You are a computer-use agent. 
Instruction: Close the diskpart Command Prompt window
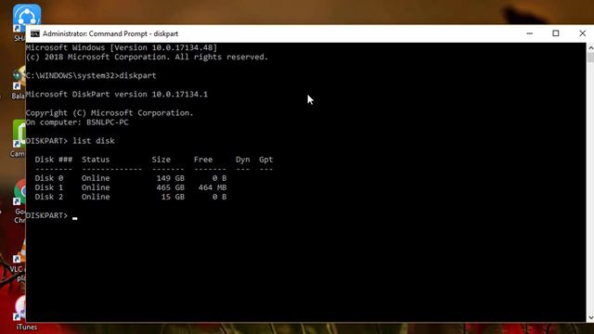tap(582, 33)
